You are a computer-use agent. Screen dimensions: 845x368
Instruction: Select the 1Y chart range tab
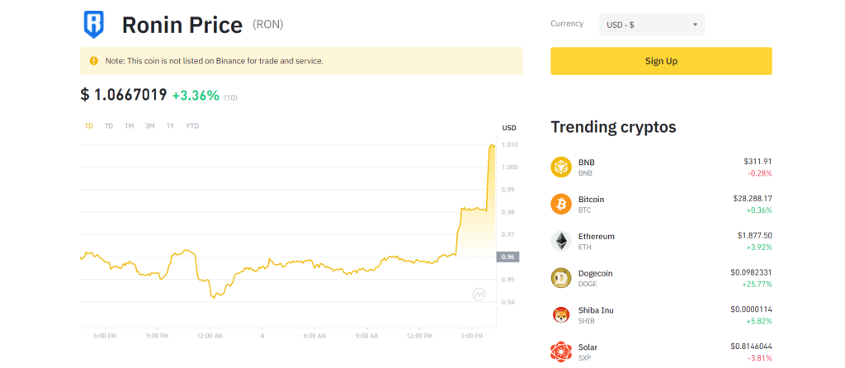click(170, 126)
